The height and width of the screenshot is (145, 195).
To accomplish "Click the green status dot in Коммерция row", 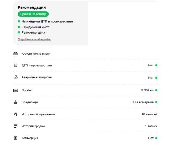I will pyautogui.click(x=156, y=138).
